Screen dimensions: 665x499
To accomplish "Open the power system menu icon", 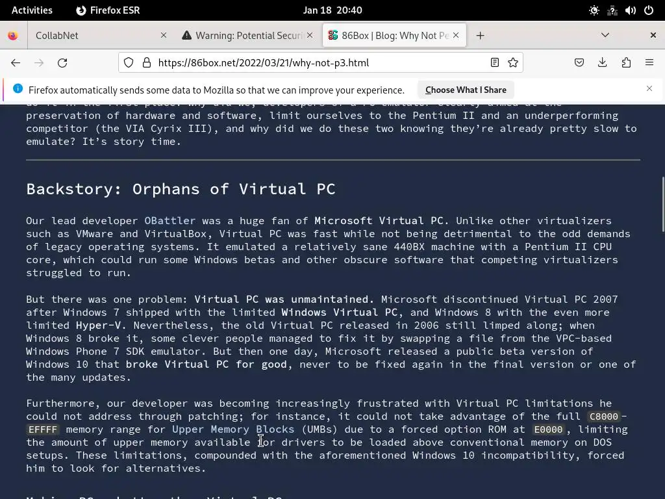I will [x=649, y=10].
